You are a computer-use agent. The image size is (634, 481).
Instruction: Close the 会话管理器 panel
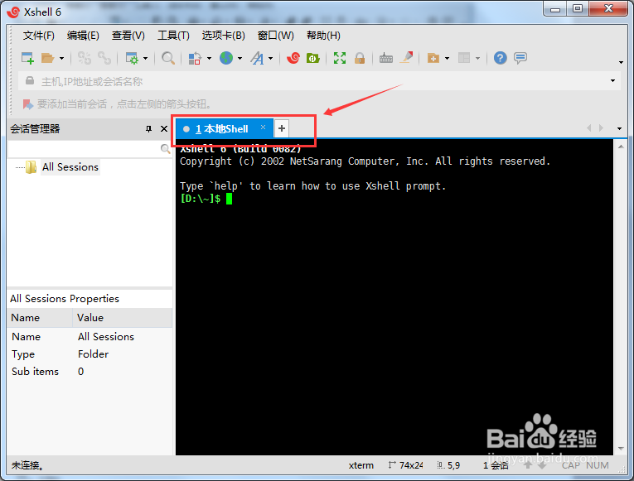(x=164, y=129)
